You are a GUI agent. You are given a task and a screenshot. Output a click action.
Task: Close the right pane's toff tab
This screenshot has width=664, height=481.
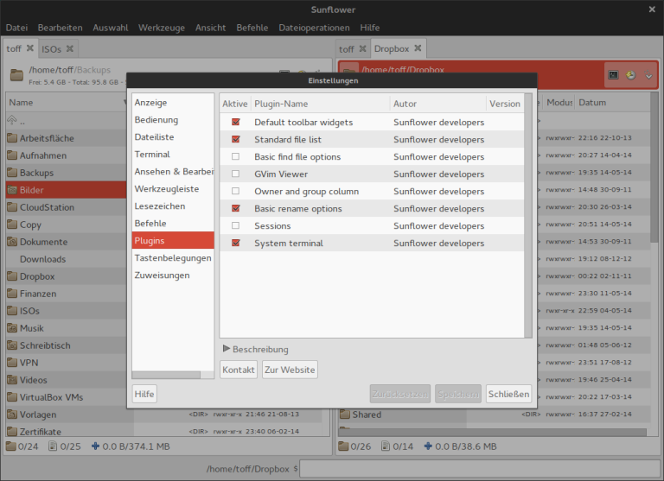[362, 48]
